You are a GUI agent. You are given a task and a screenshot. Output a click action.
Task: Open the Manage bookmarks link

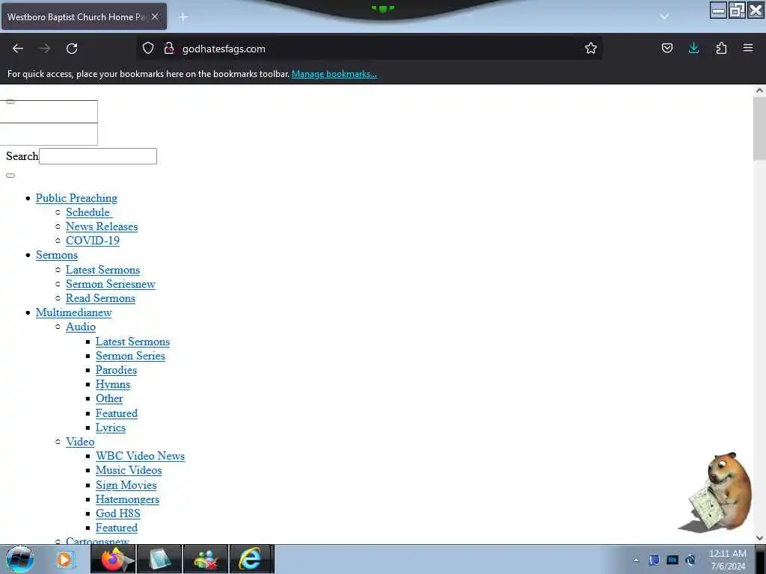(x=334, y=74)
